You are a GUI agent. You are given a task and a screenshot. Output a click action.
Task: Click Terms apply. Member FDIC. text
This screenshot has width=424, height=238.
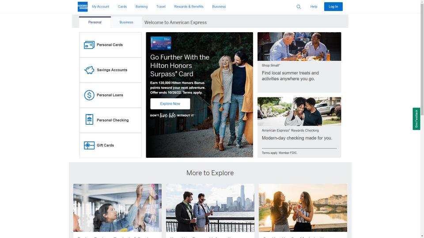point(280,153)
